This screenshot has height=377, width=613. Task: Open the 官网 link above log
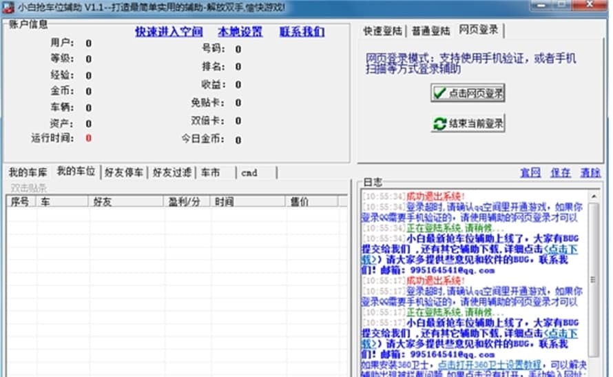530,172
